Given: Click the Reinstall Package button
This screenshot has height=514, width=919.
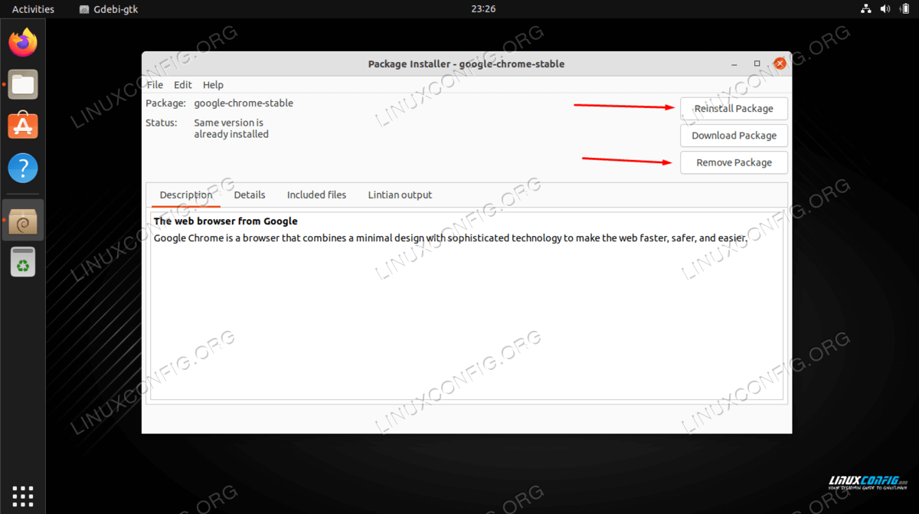Looking at the screenshot, I should (x=734, y=109).
